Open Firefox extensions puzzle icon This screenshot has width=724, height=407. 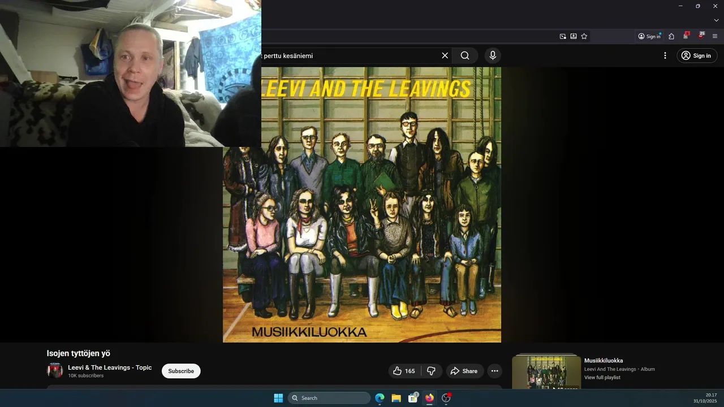tap(671, 36)
